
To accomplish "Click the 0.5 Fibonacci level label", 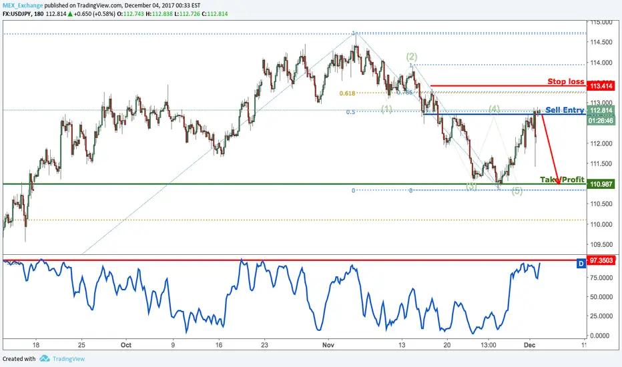I will 350,112.
